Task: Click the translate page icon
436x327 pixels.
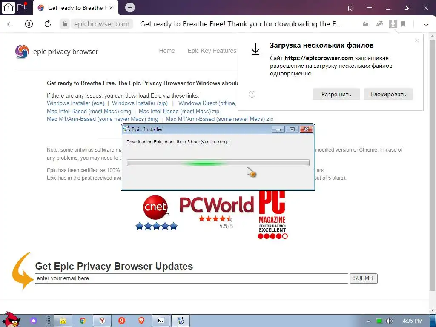Action: (379, 24)
